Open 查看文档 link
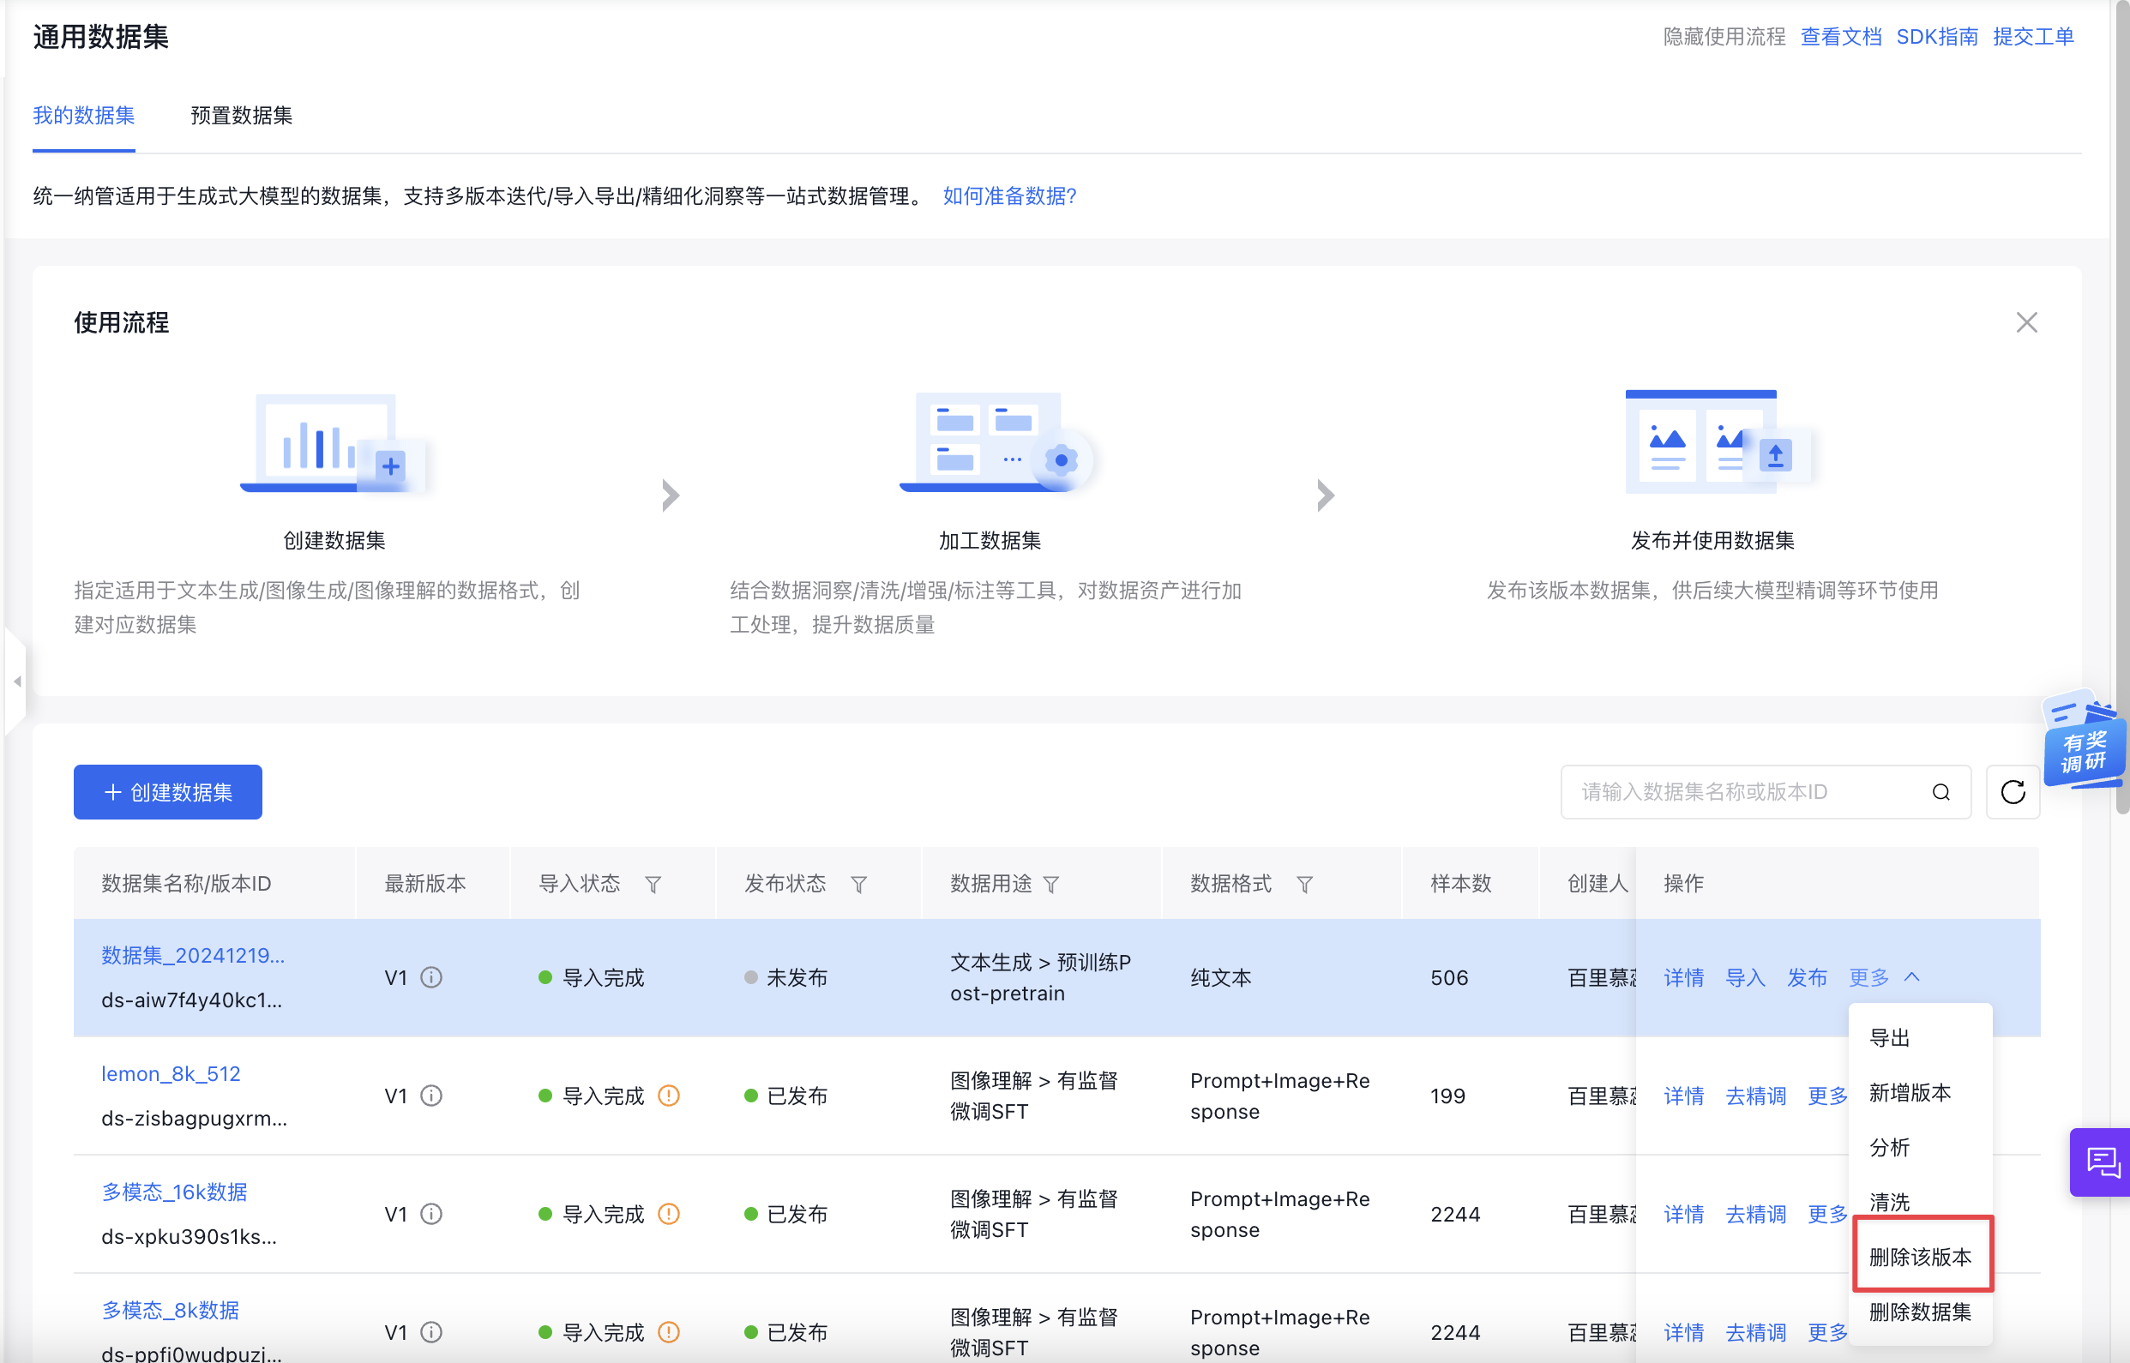This screenshot has width=2130, height=1363. [1840, 36]
